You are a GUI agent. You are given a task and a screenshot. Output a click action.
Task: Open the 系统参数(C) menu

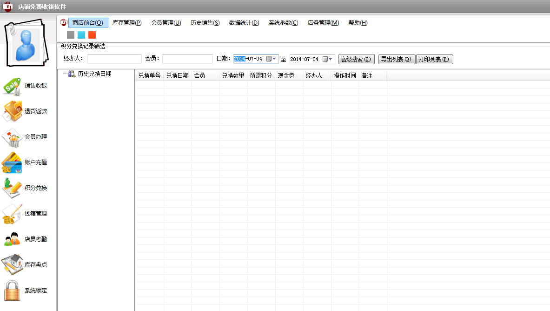284,23
